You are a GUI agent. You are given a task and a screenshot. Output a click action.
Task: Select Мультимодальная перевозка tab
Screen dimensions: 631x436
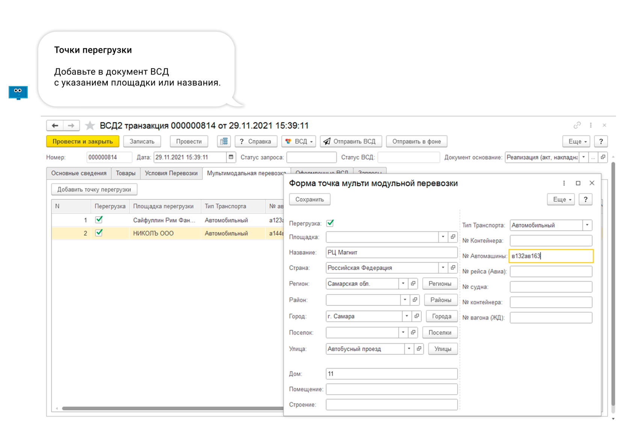coord(246,173)
